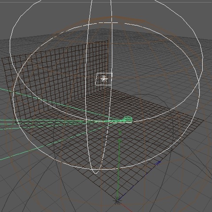
Task: Select the white starburst light icon
Action: coord(104,79)
